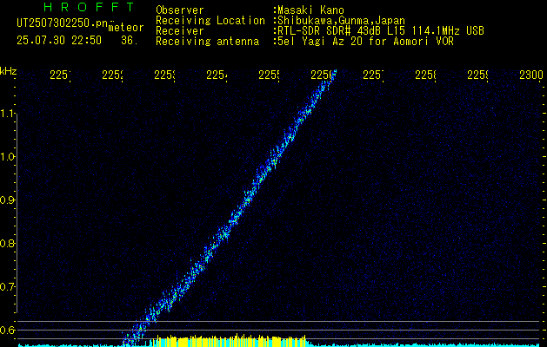Click the 1.1 kHz frequency axis label
The height and width of the screenshot is (347, 547).
tap(7, 113)
